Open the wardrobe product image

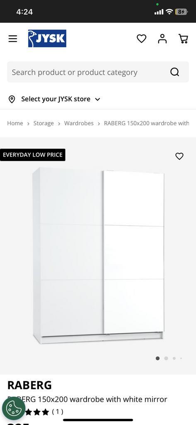tap(98, 256)
